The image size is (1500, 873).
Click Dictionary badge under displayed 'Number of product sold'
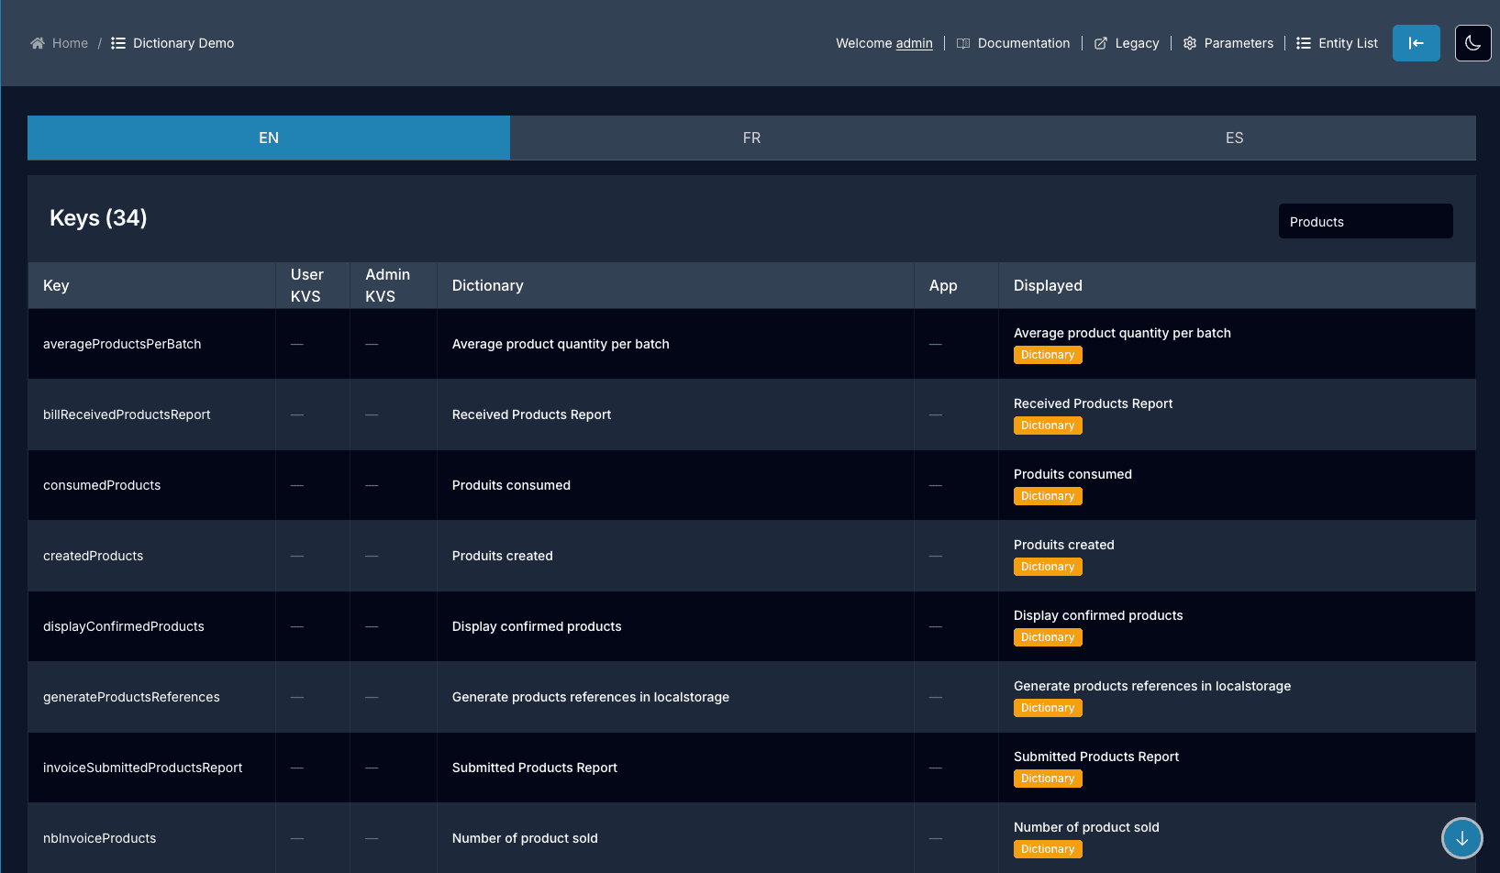pyautogui.click(x=1048, y=849)
